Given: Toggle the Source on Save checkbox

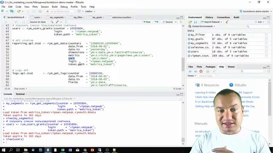Looking at the screenshot, I should point(28,22).
